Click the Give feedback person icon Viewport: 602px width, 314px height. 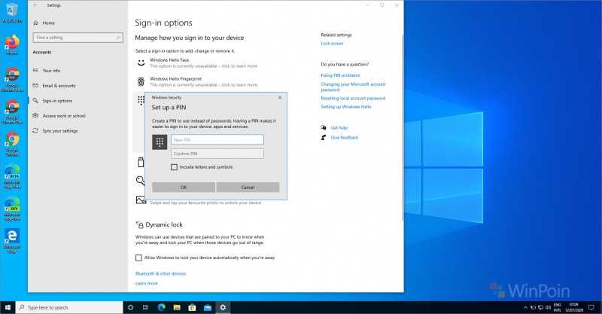pos(324,137)
